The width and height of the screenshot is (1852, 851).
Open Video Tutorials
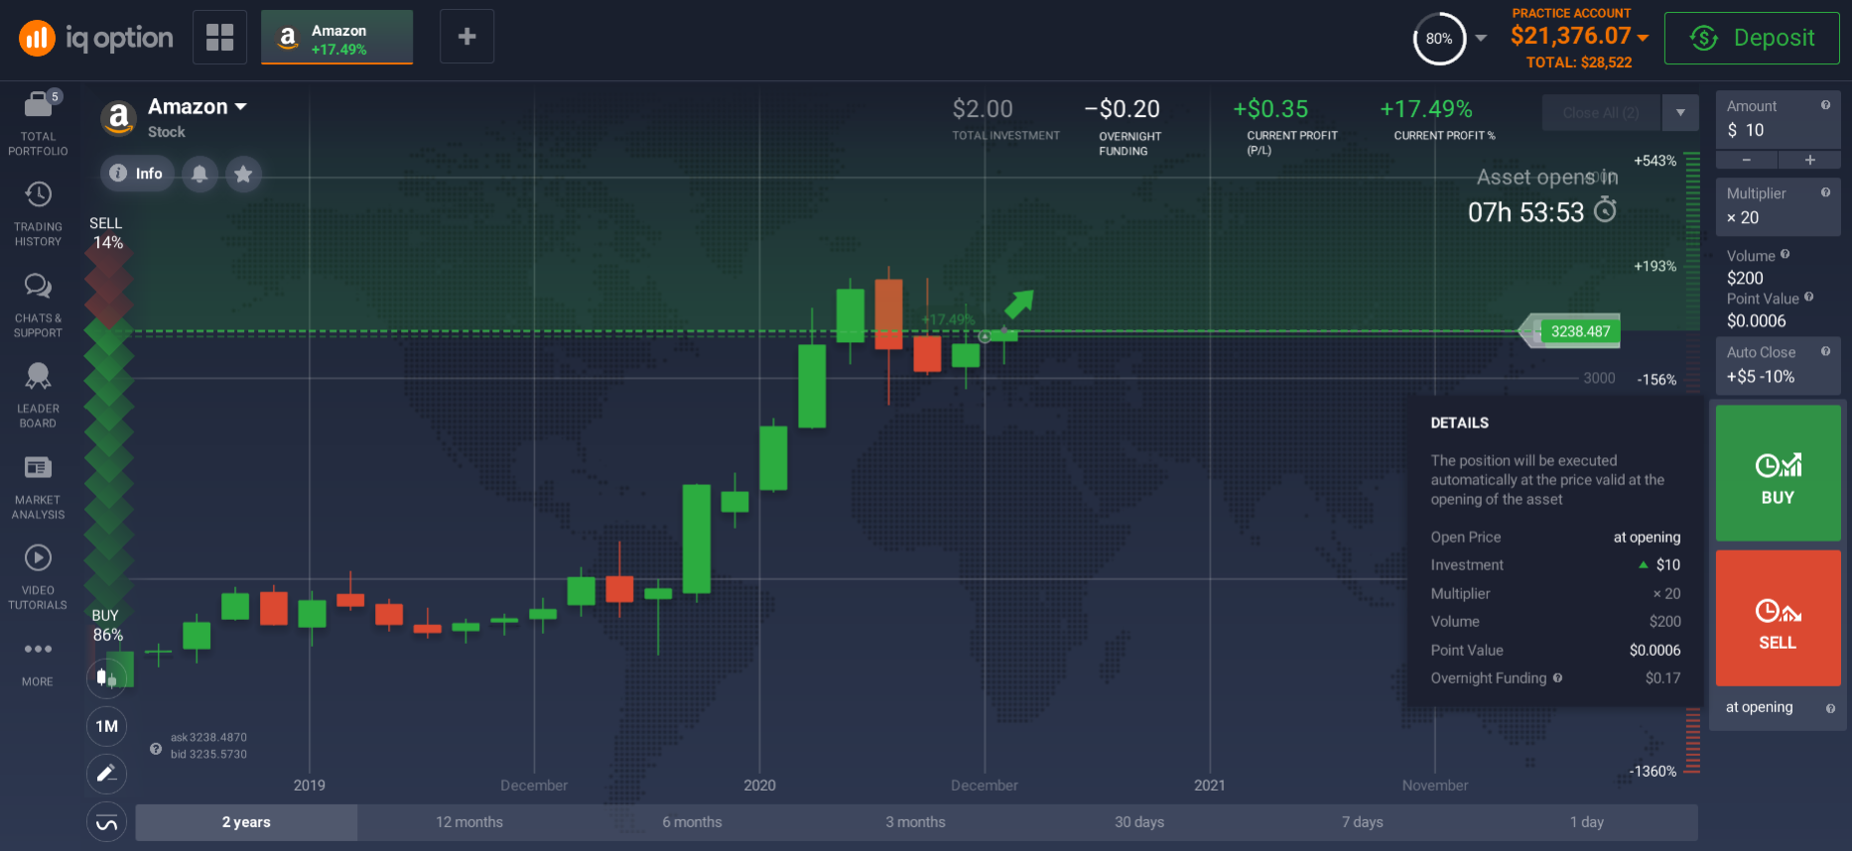click(x=38, y=576)
